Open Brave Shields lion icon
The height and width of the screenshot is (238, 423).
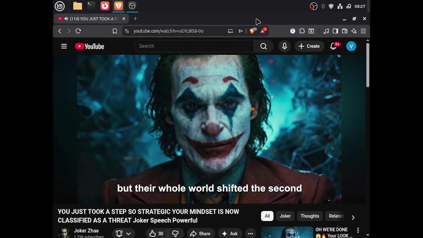click(252, 31)
